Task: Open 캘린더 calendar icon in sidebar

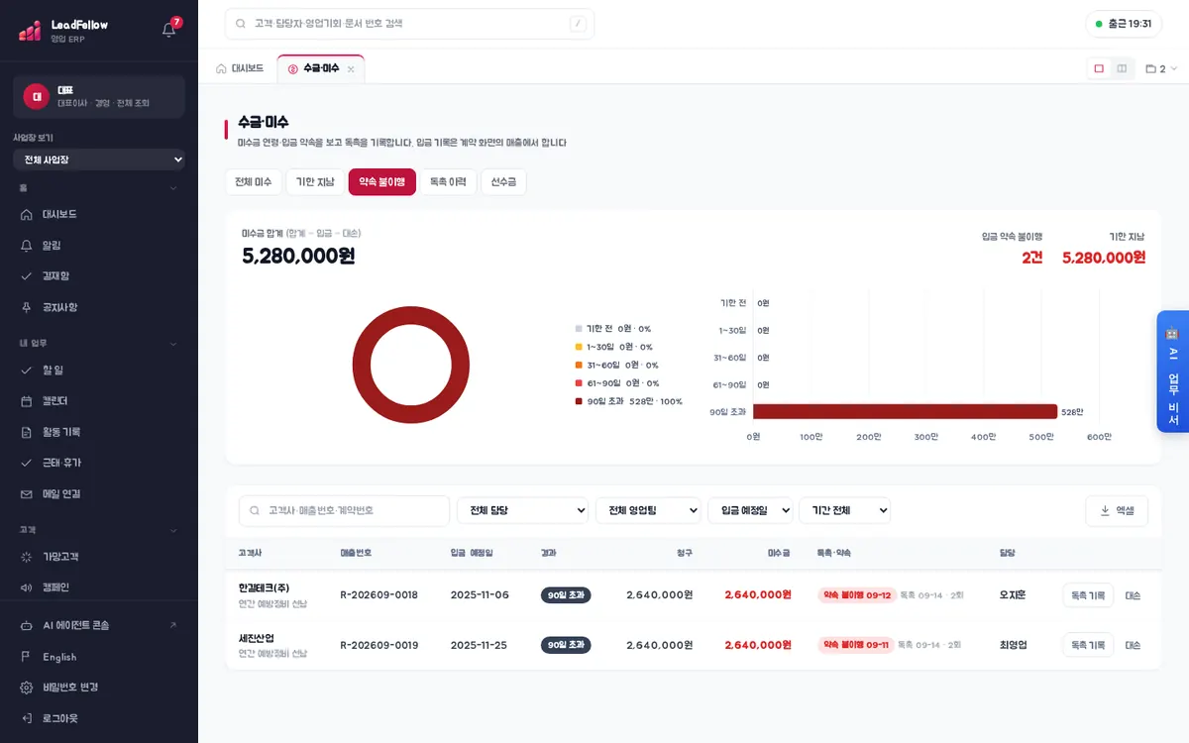Action: [27, 401]
